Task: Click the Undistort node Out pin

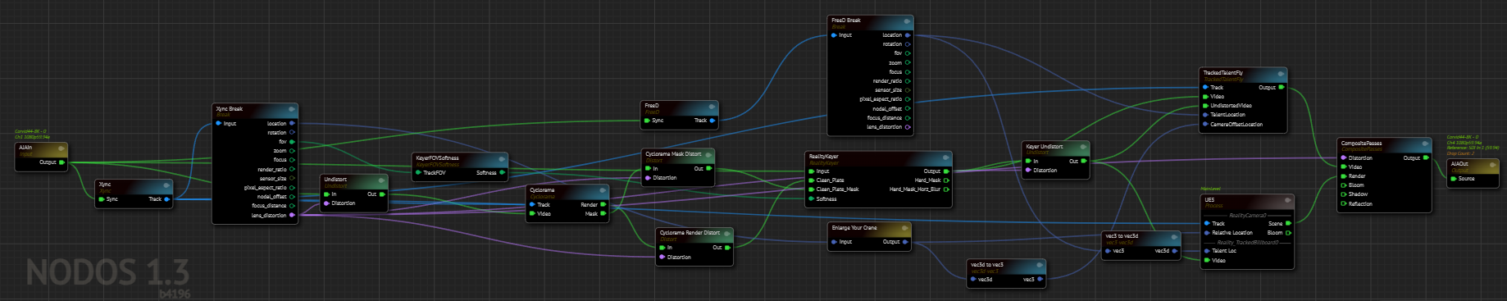Action: (x=382, y=194)
